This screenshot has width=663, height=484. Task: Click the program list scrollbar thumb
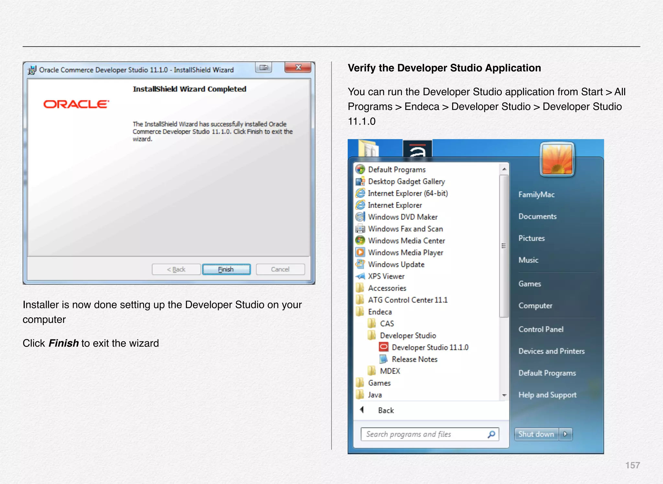(x=504, y=246)
